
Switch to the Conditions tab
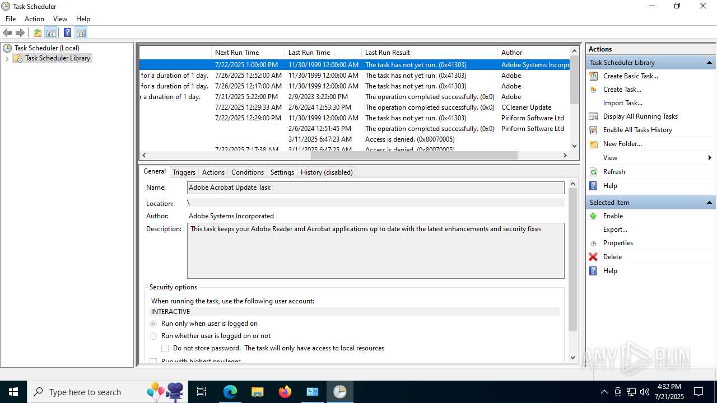[248, 172]
